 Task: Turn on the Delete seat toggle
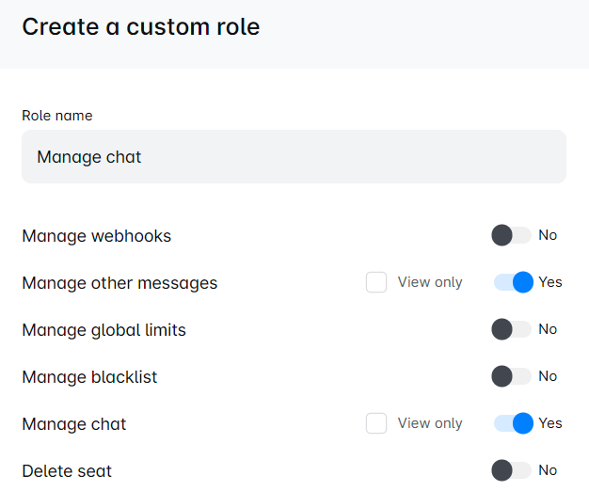point(512,470)
